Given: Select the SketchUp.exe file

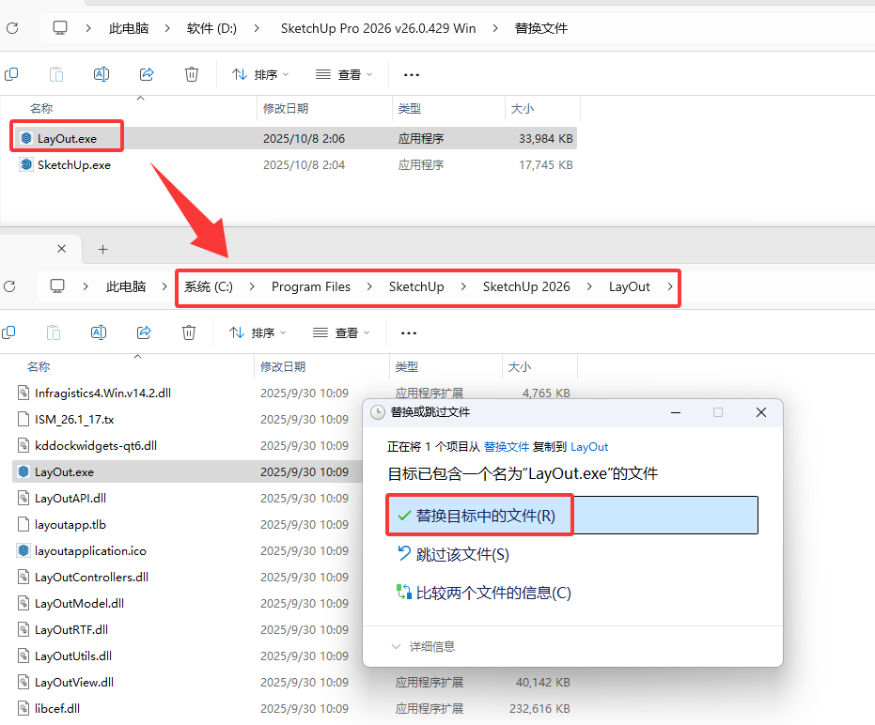Looking at the screenshot, I should (x=73, y=165).
